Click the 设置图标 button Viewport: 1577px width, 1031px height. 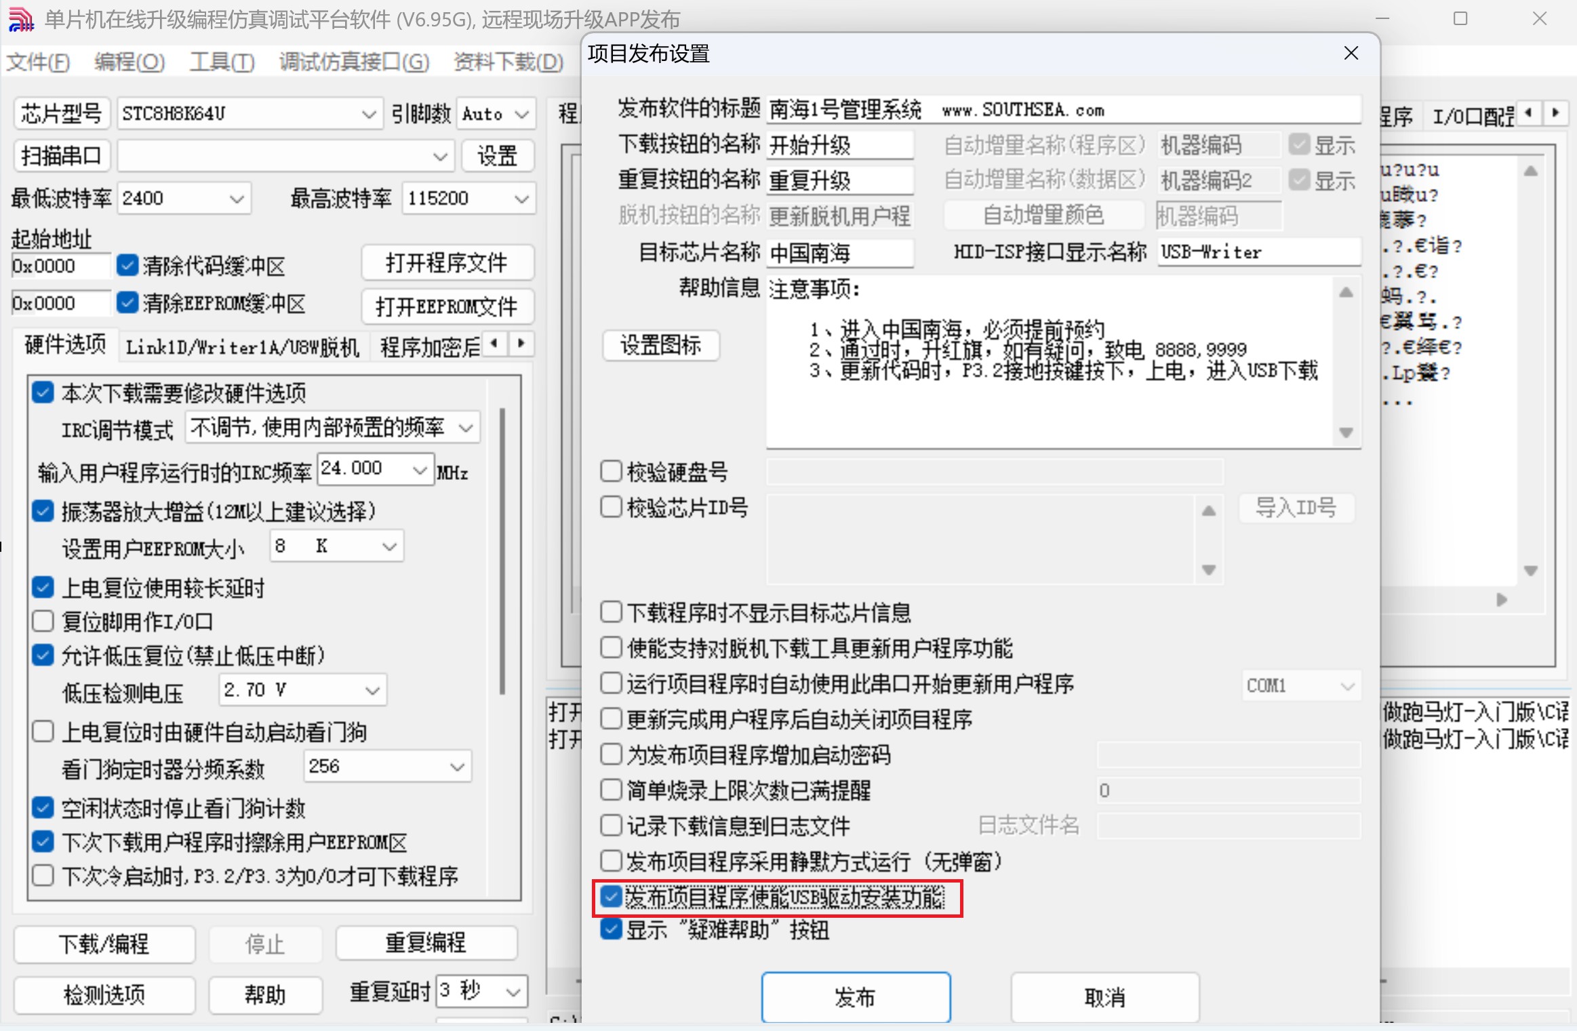pyautogui.click(x=660, y=345)
